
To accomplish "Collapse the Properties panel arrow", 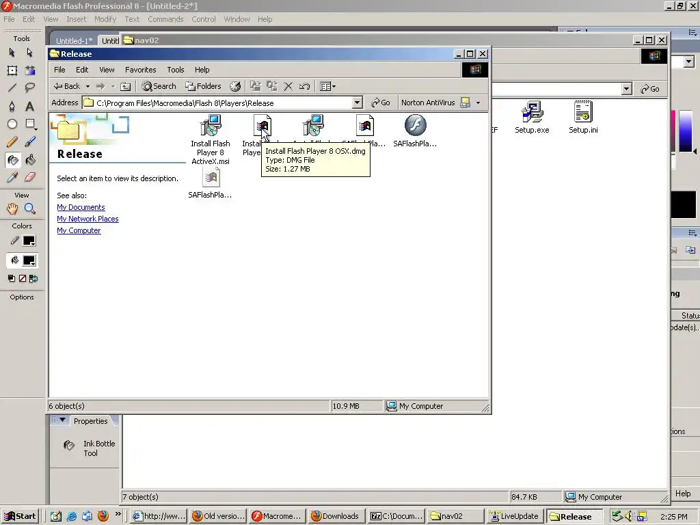I will click(x=62, y=420).
